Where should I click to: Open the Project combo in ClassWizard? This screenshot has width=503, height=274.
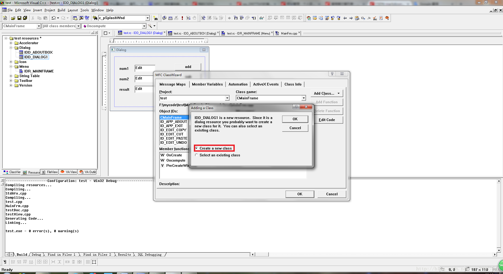point(227,98)
